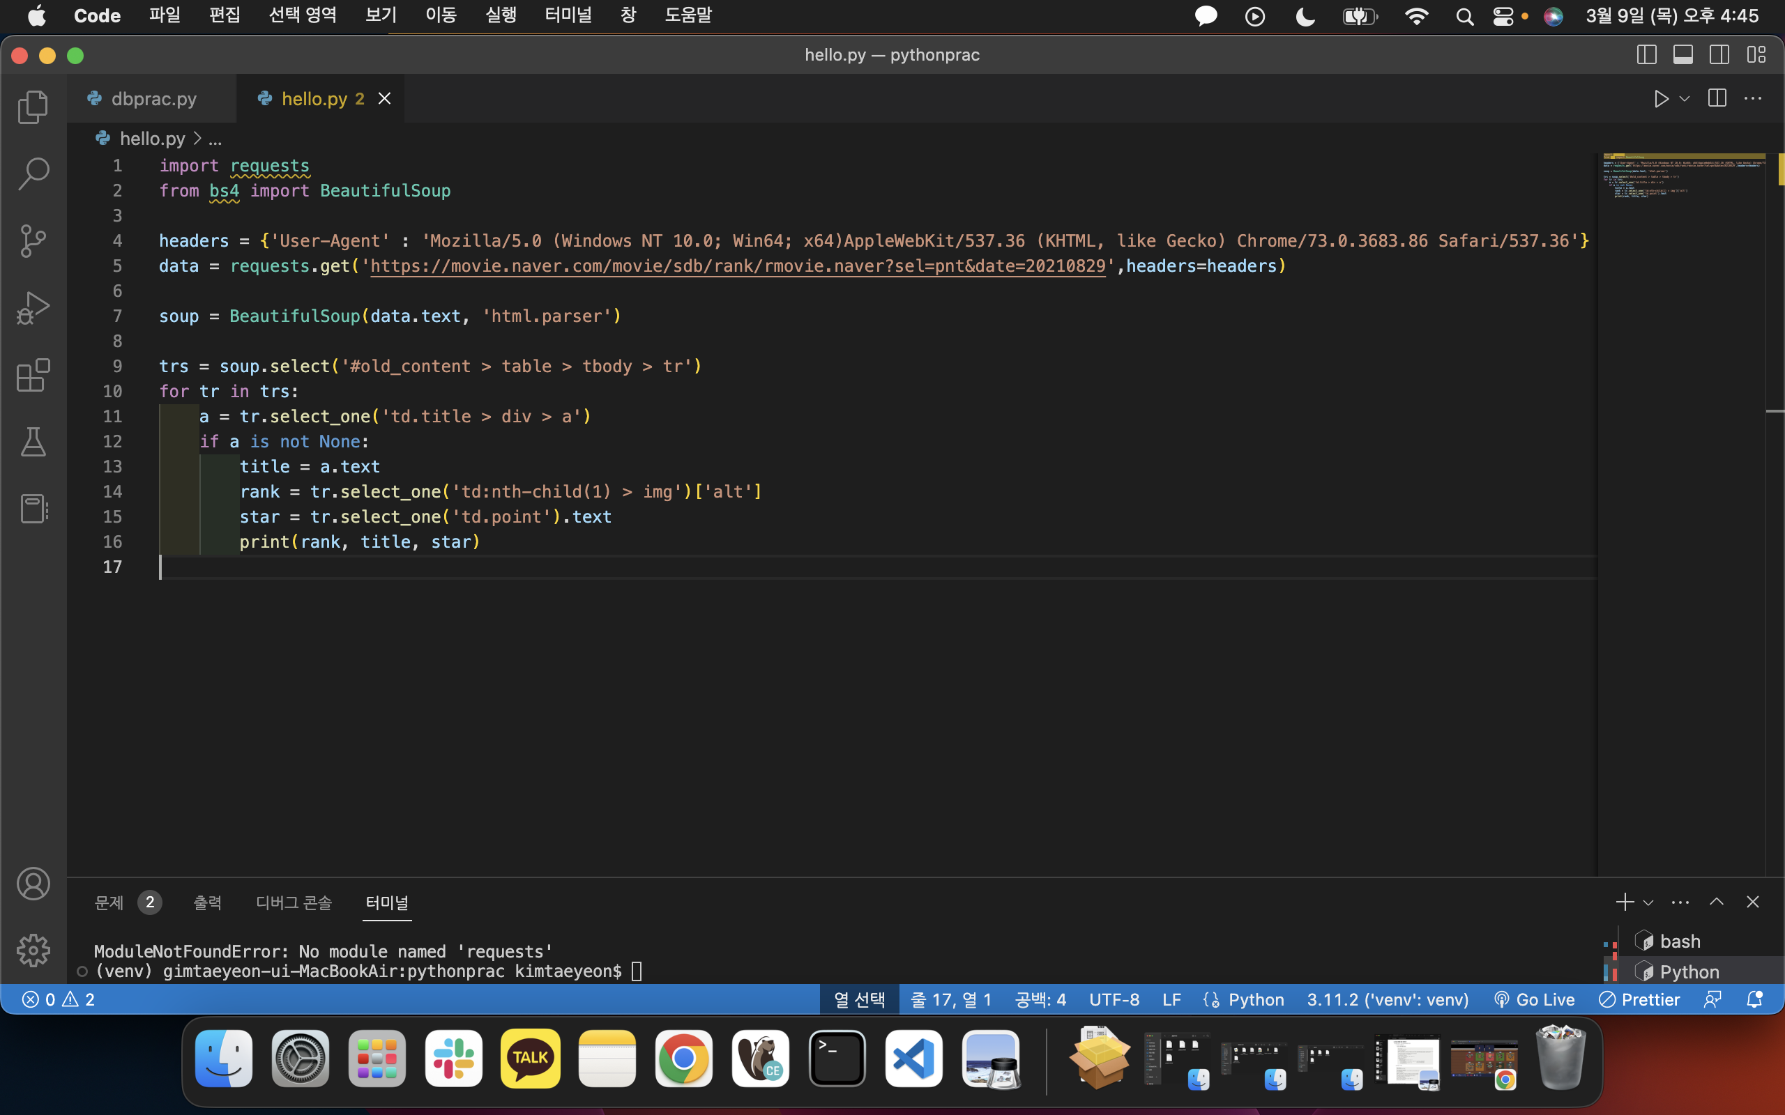Screen dimensions: 1785x1115
Task: Toggle macOS Do Not Disturb moon icon
Action: pos(1305,16)
